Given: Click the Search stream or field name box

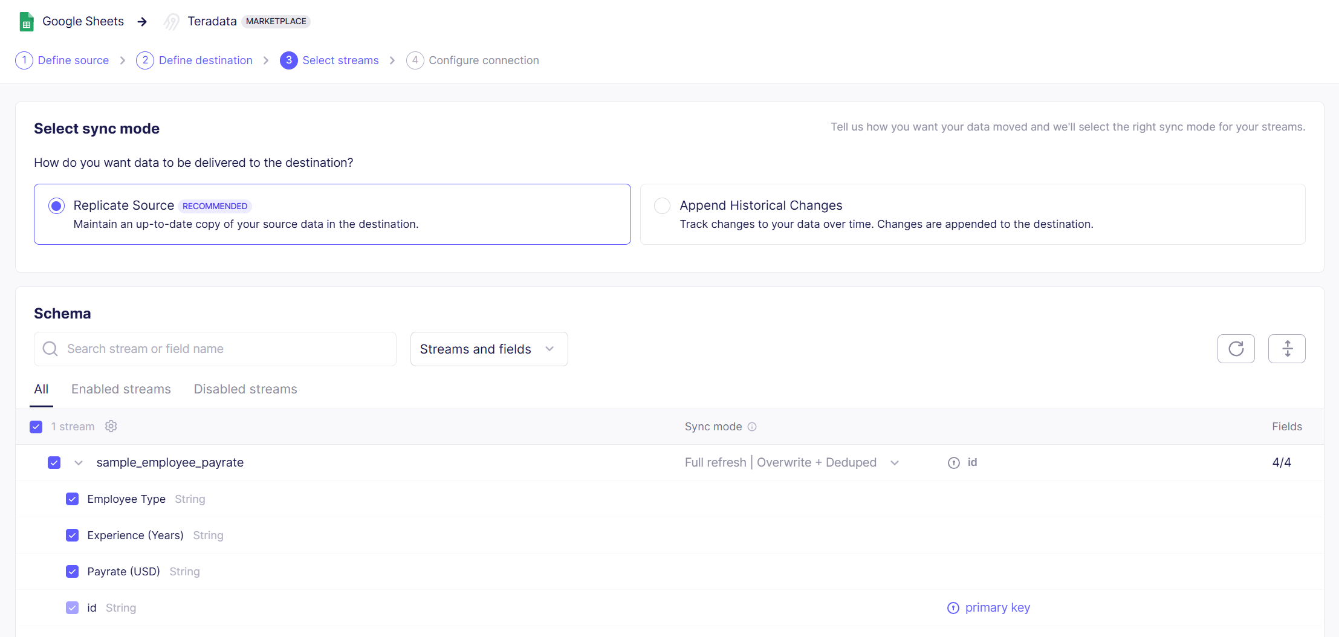Looking at the screenshot, I should tap(215, 349).
